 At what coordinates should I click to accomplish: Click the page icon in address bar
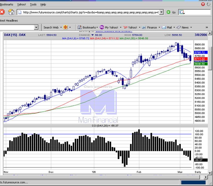[20, 12]
